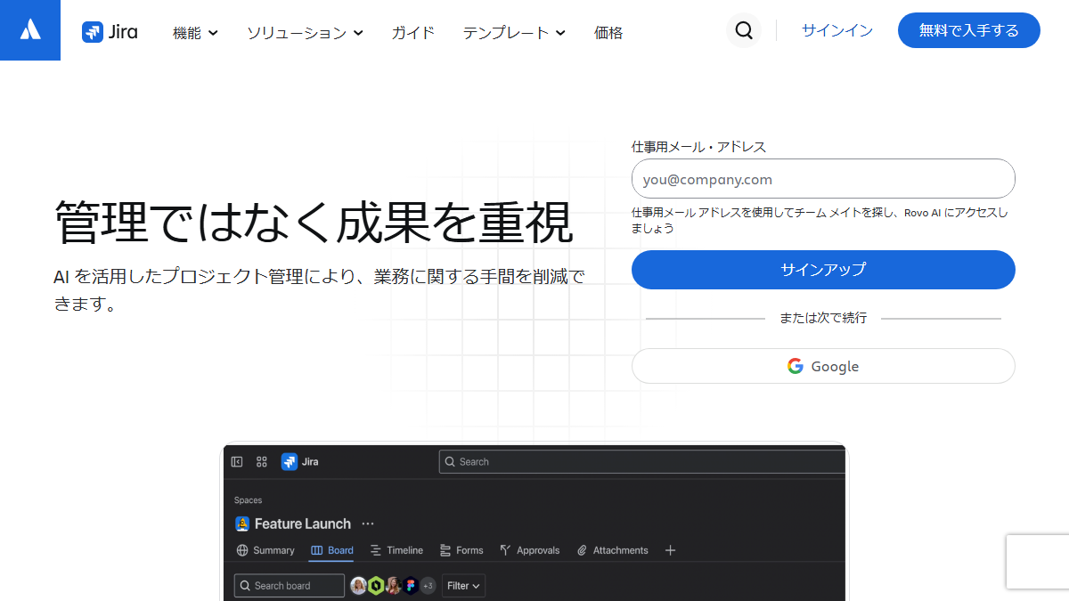Viewport: 1069px width, 601px height.
Task: Focus the work email address field
Action: (x=823, y=178)
